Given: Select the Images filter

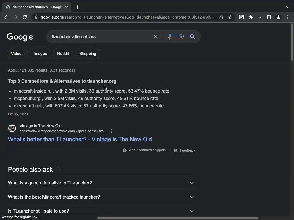Looking at the screenshot, I should pos(40,54).
